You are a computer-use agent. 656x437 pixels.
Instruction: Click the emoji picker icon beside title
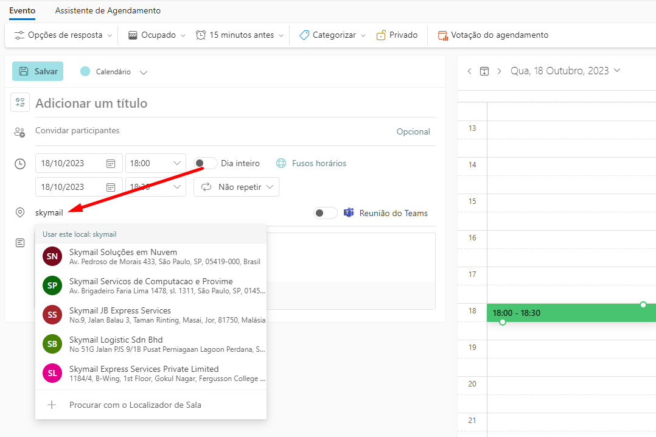[x=20, y=102]
